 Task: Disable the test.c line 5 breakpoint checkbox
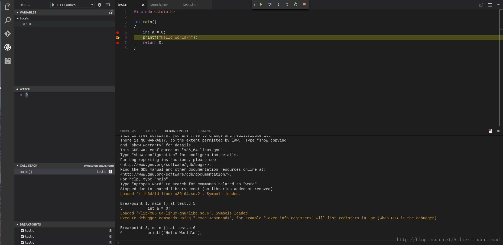[x=22, y=230]
